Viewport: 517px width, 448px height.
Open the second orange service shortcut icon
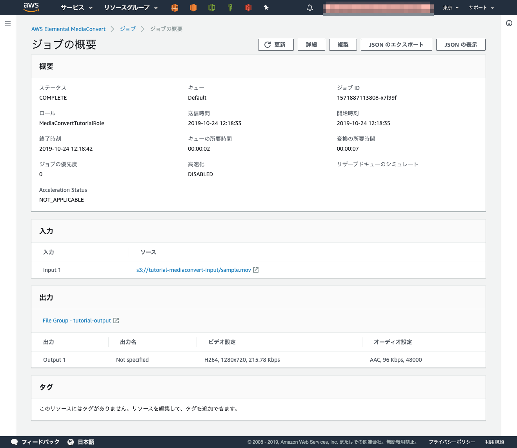pos(193,7)
